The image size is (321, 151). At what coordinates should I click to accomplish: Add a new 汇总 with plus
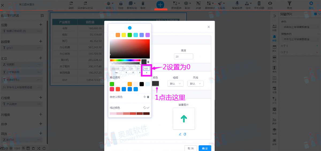pyautogui.click(x=41, y=58)
